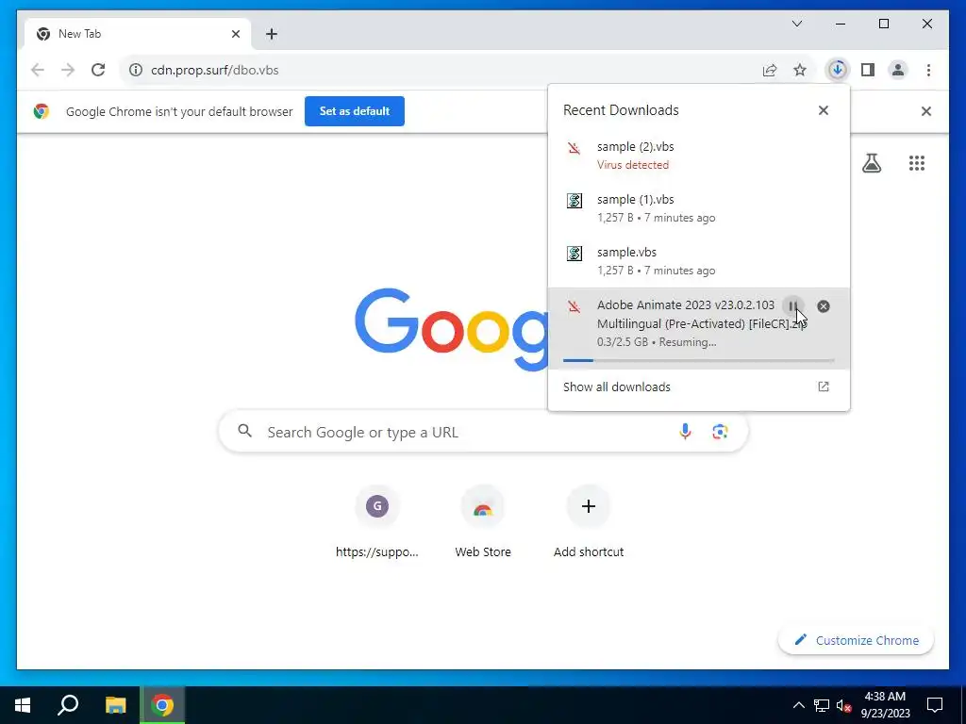Start voice search with microphone icon

(685, 432)
